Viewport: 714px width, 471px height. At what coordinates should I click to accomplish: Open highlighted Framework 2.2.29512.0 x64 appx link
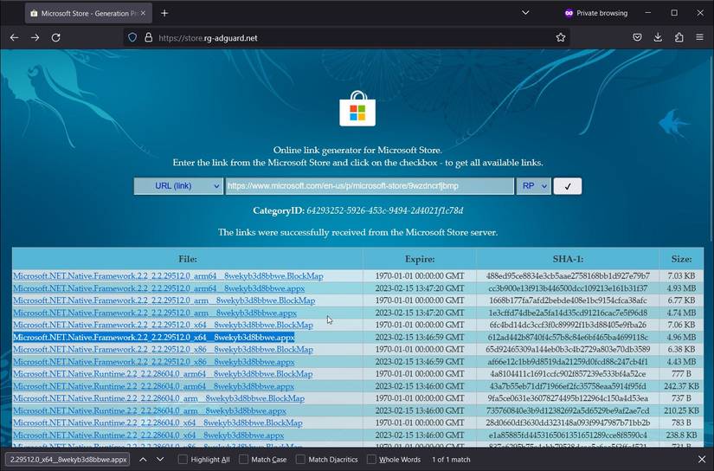pos(154,337)
